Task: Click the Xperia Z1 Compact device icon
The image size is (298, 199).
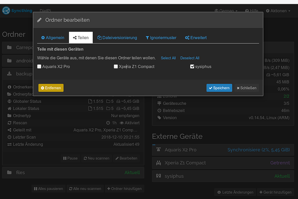Action: point(159,163)
